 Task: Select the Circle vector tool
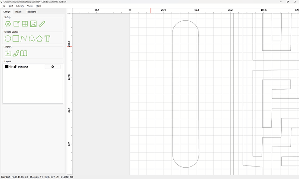click(x=8, y=38)
